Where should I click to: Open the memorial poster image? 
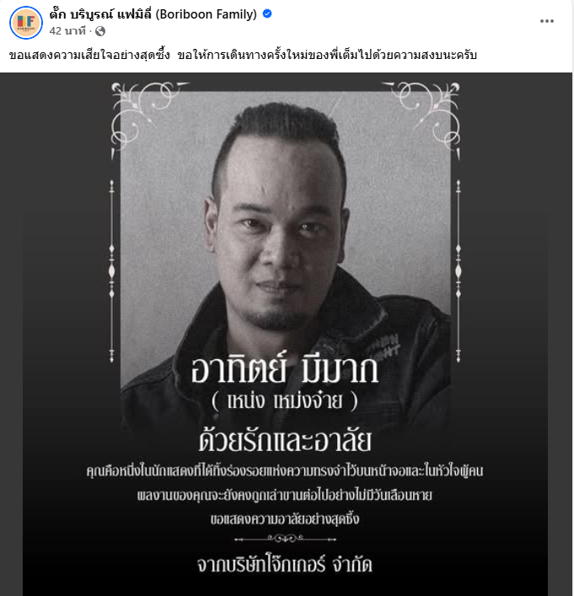tap(286, 334)
